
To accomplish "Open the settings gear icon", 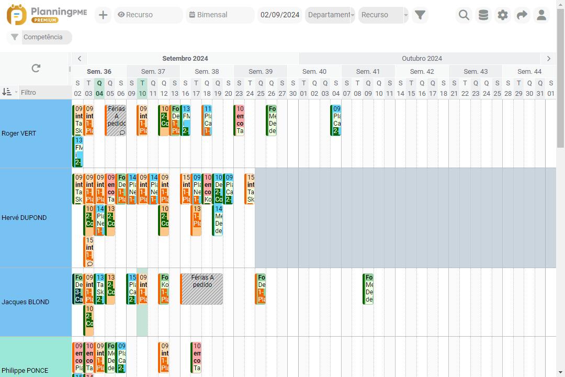I will 503,15.
